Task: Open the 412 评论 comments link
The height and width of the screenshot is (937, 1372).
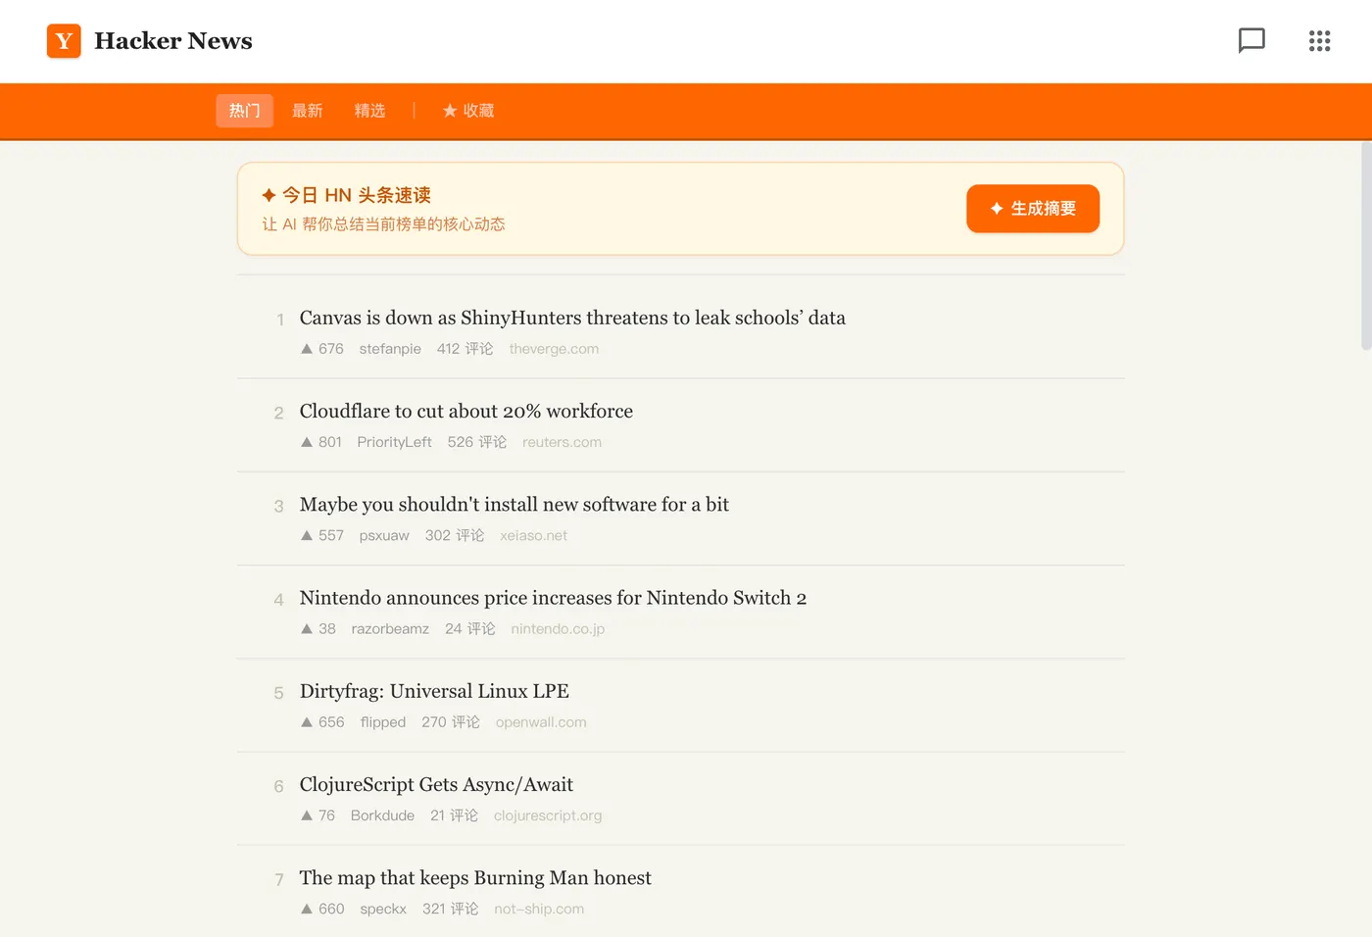Action: click(465, 349)
